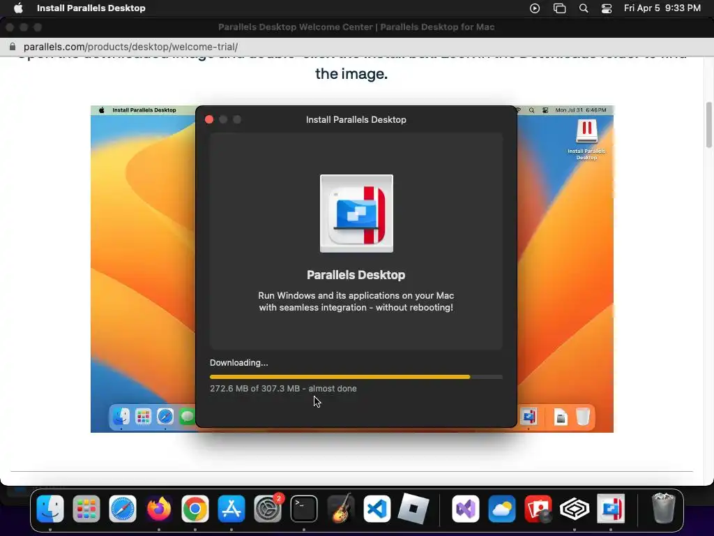714x536 pixels.
Task: Open Control Center in the menu bar
Action: (607, 8)
